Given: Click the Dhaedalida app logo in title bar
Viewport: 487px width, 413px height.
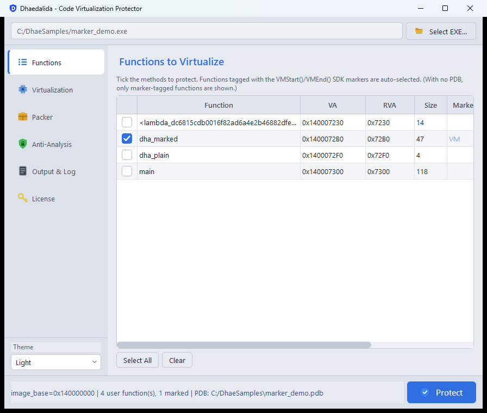Looking at the screenshot, I should [13, 8].
